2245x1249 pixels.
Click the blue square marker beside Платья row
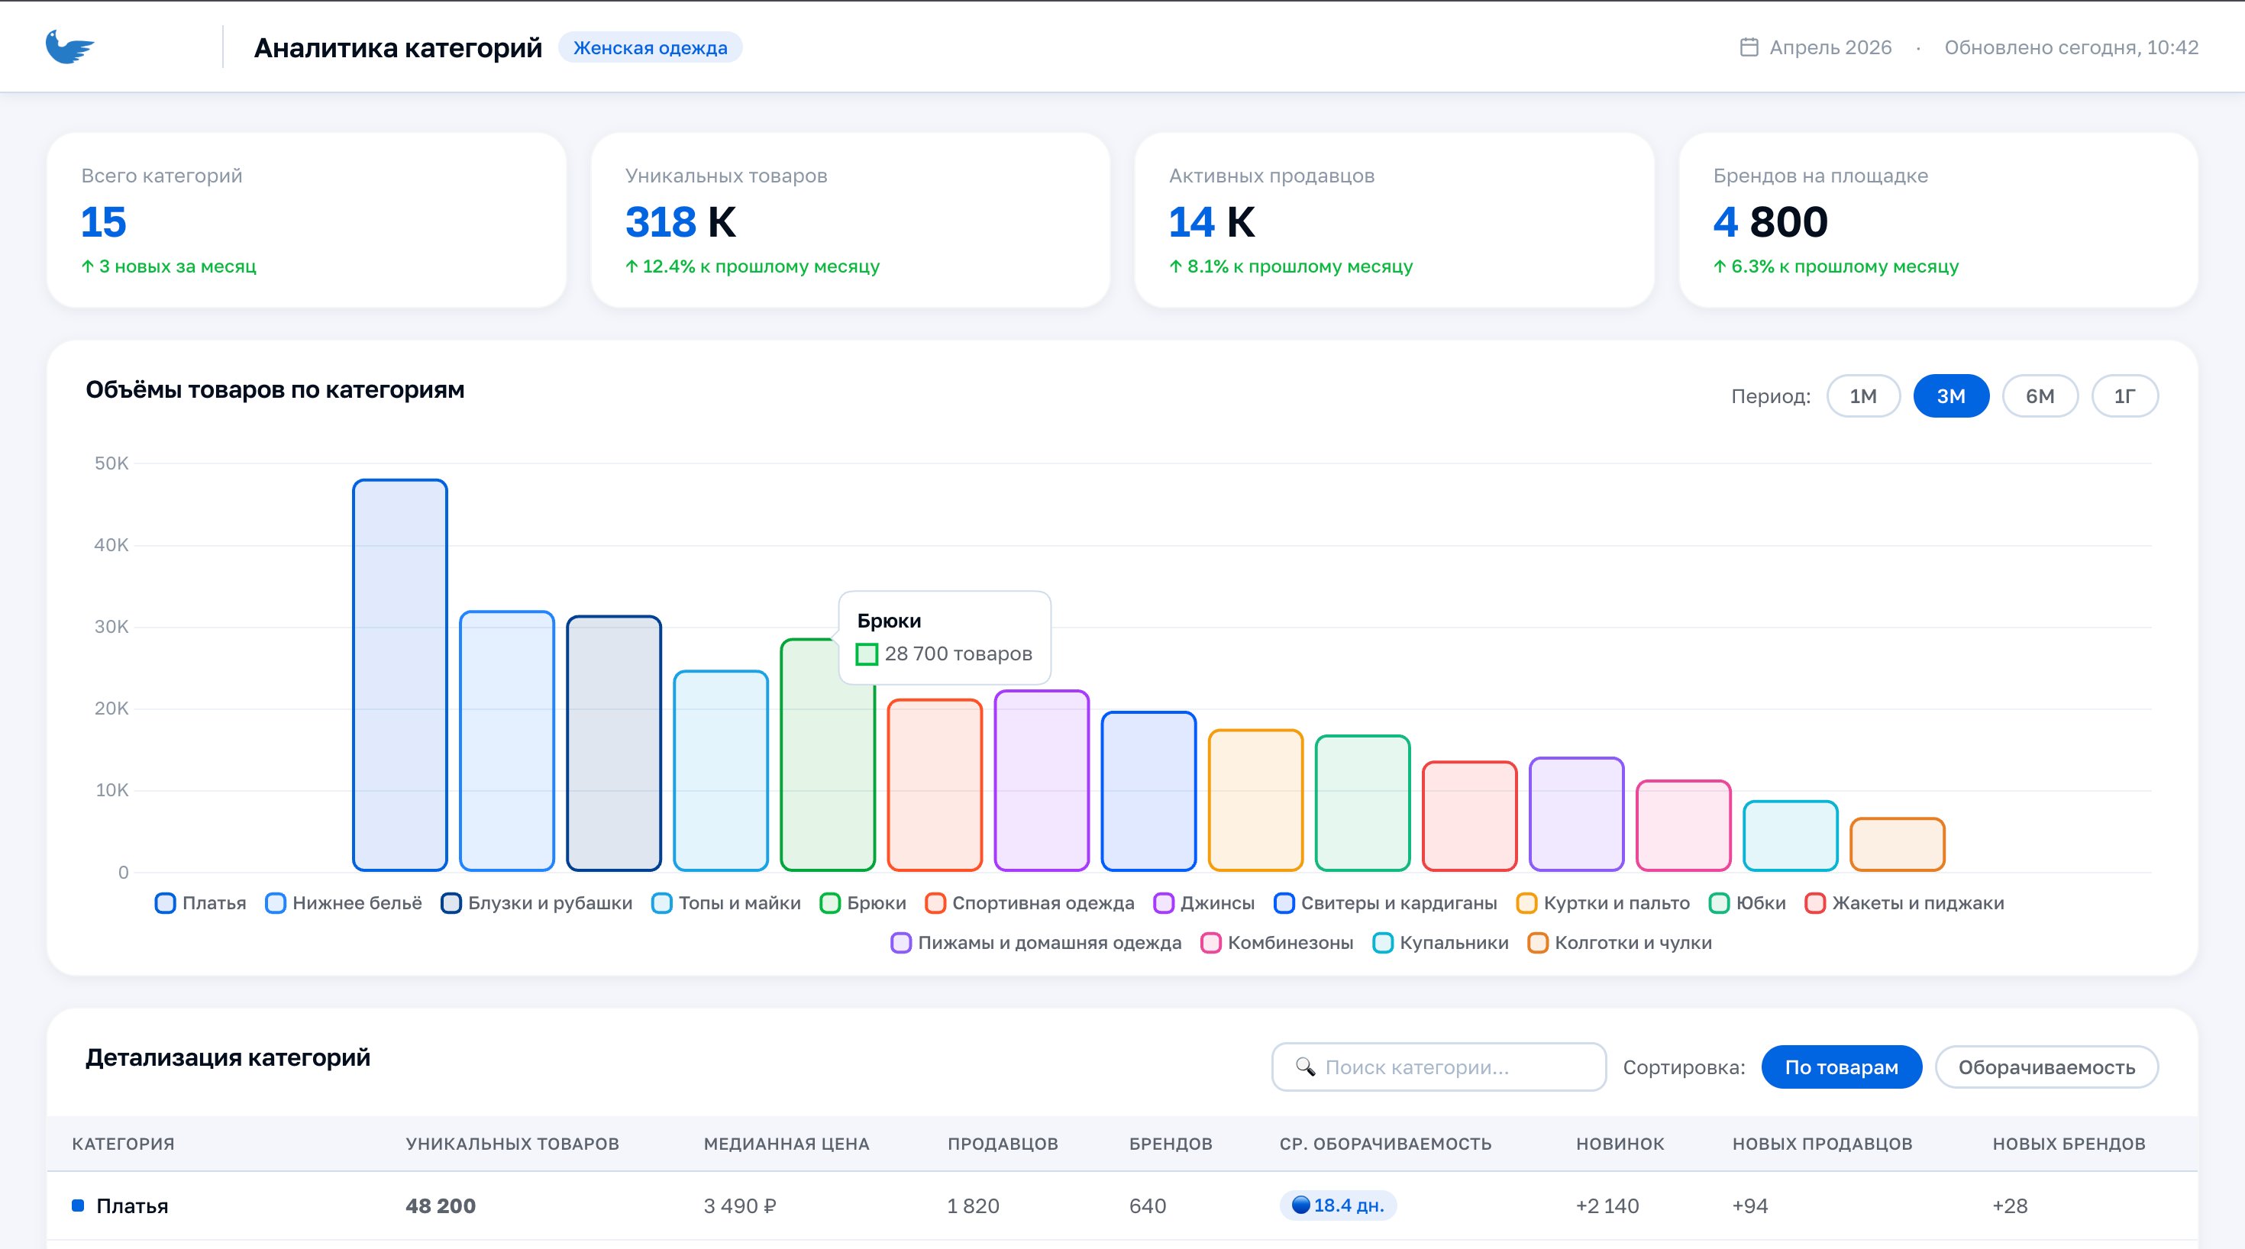click(78, 1205)
